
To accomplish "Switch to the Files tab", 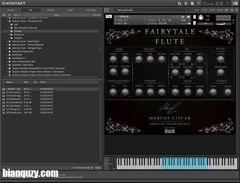I will click(x=30, y=10).
